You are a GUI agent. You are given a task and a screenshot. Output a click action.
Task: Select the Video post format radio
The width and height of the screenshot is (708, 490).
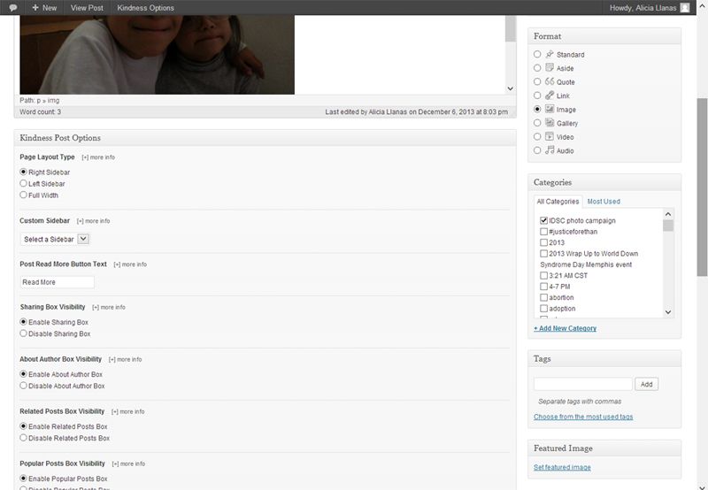pyautogui.click(x=537, y=137)
